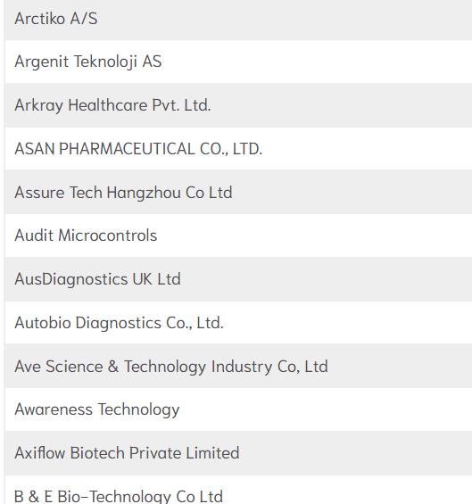Click the word Hangzhou in Assure Tech row
Image resolution: width=472 pixels, height=504 pixels.
click(144, 194)
